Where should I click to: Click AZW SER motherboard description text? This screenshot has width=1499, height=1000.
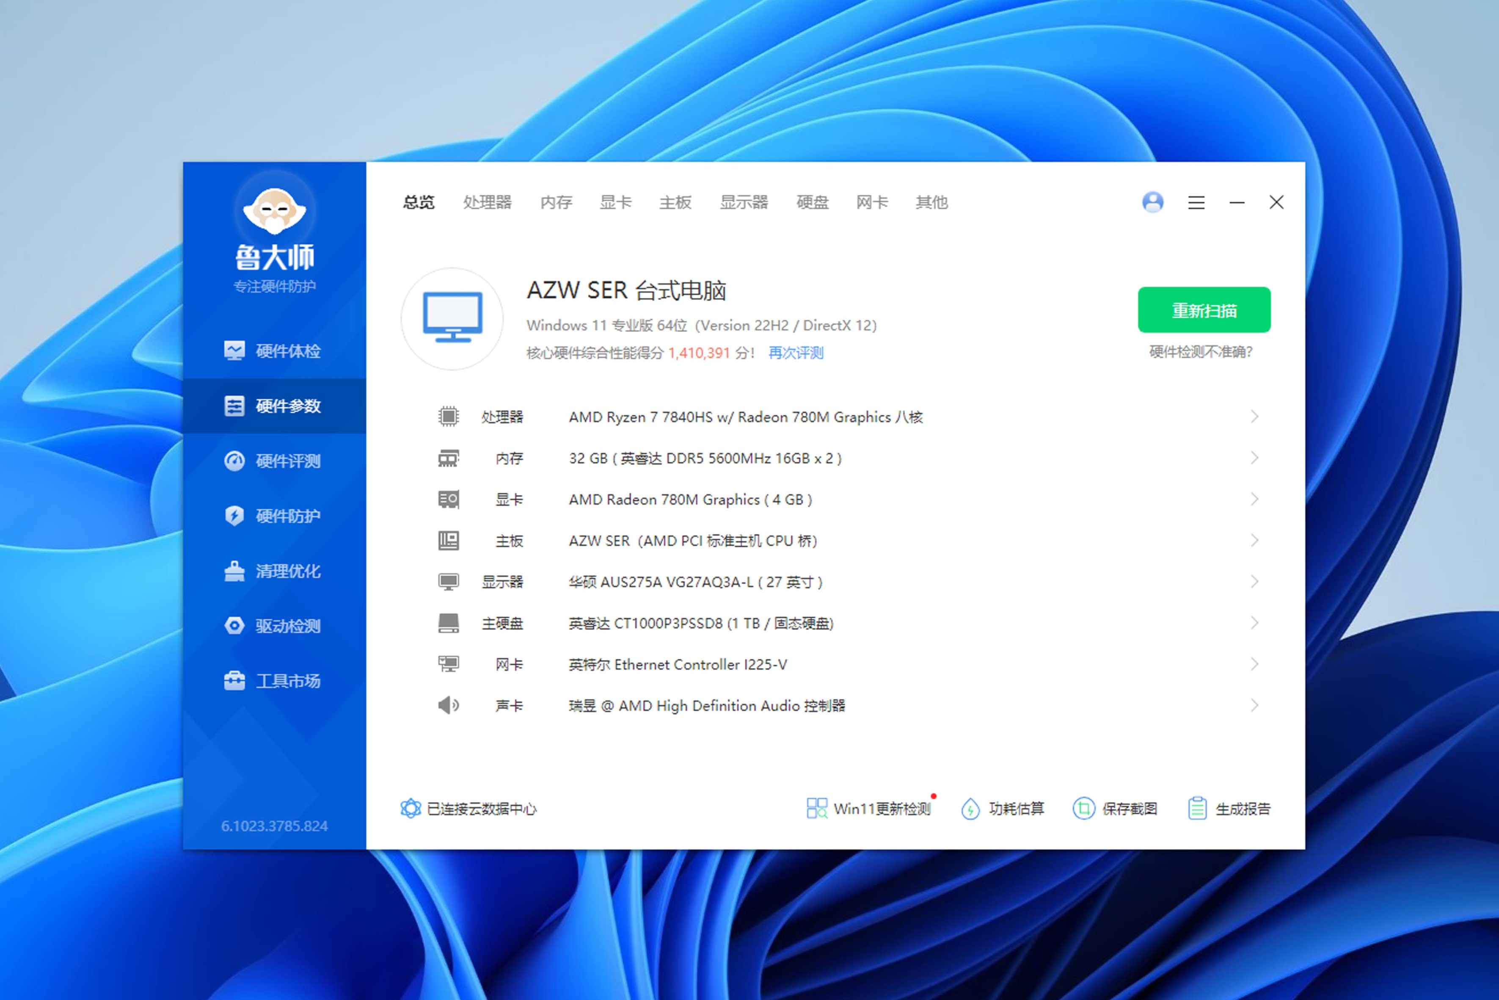tap(693, 541)
